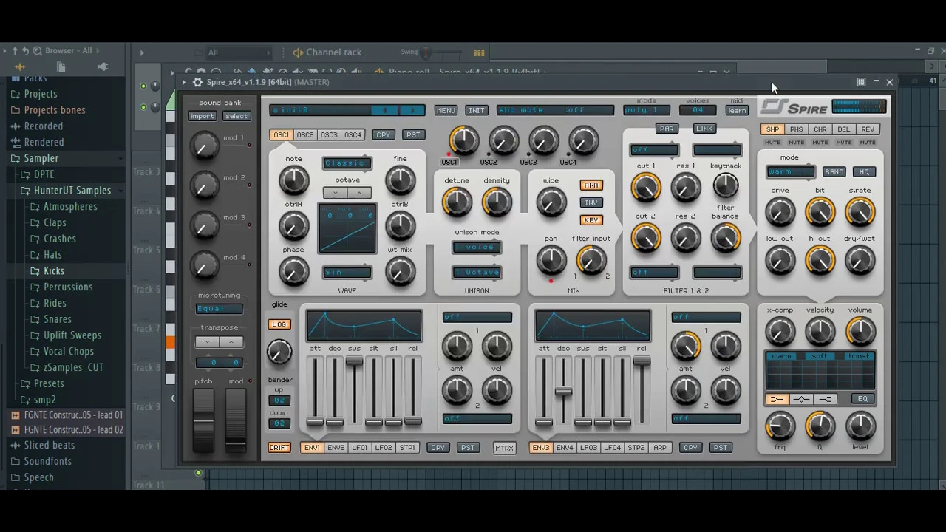Expand the Sampler folder in browser

[x=41, y=158]
